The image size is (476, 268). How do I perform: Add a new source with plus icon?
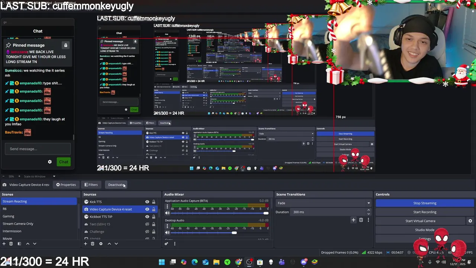pyautogui.click(x=85, y=244)
